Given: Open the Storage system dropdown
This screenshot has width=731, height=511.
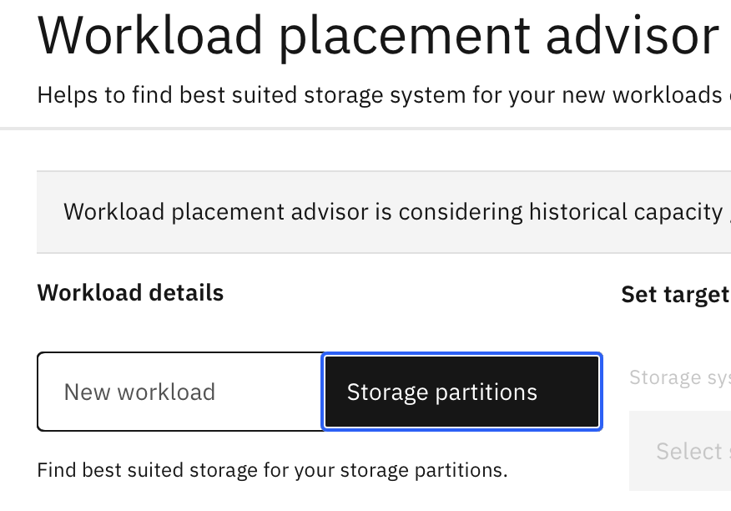Looking at the screenshot, I should [x=680, y=451].
